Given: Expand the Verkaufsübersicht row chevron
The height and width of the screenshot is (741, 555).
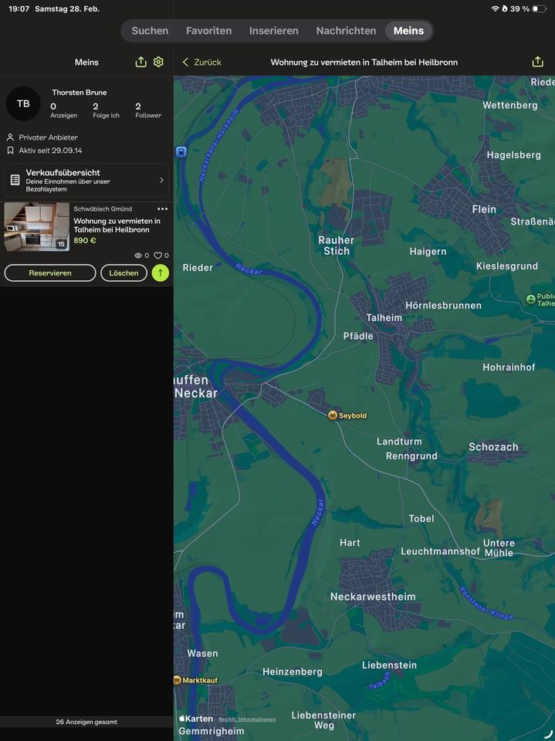Looking at the screenshot, I should 161,180.
